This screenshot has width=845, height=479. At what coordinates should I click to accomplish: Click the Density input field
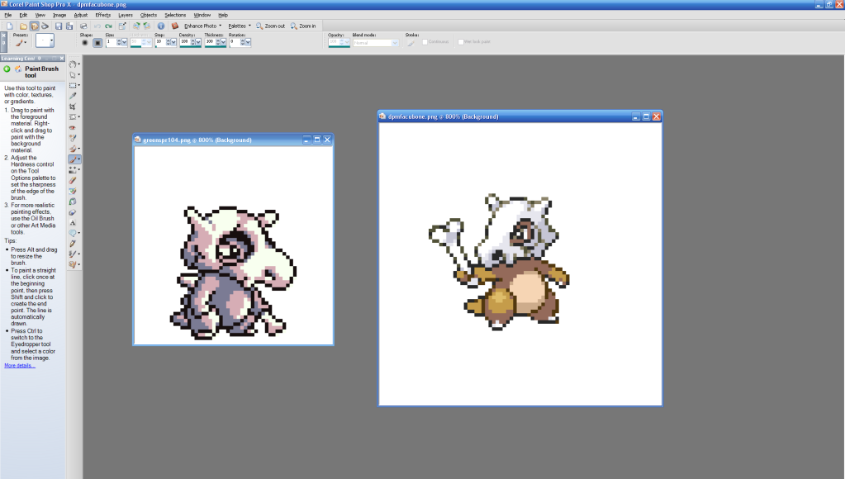coord(184,41)
